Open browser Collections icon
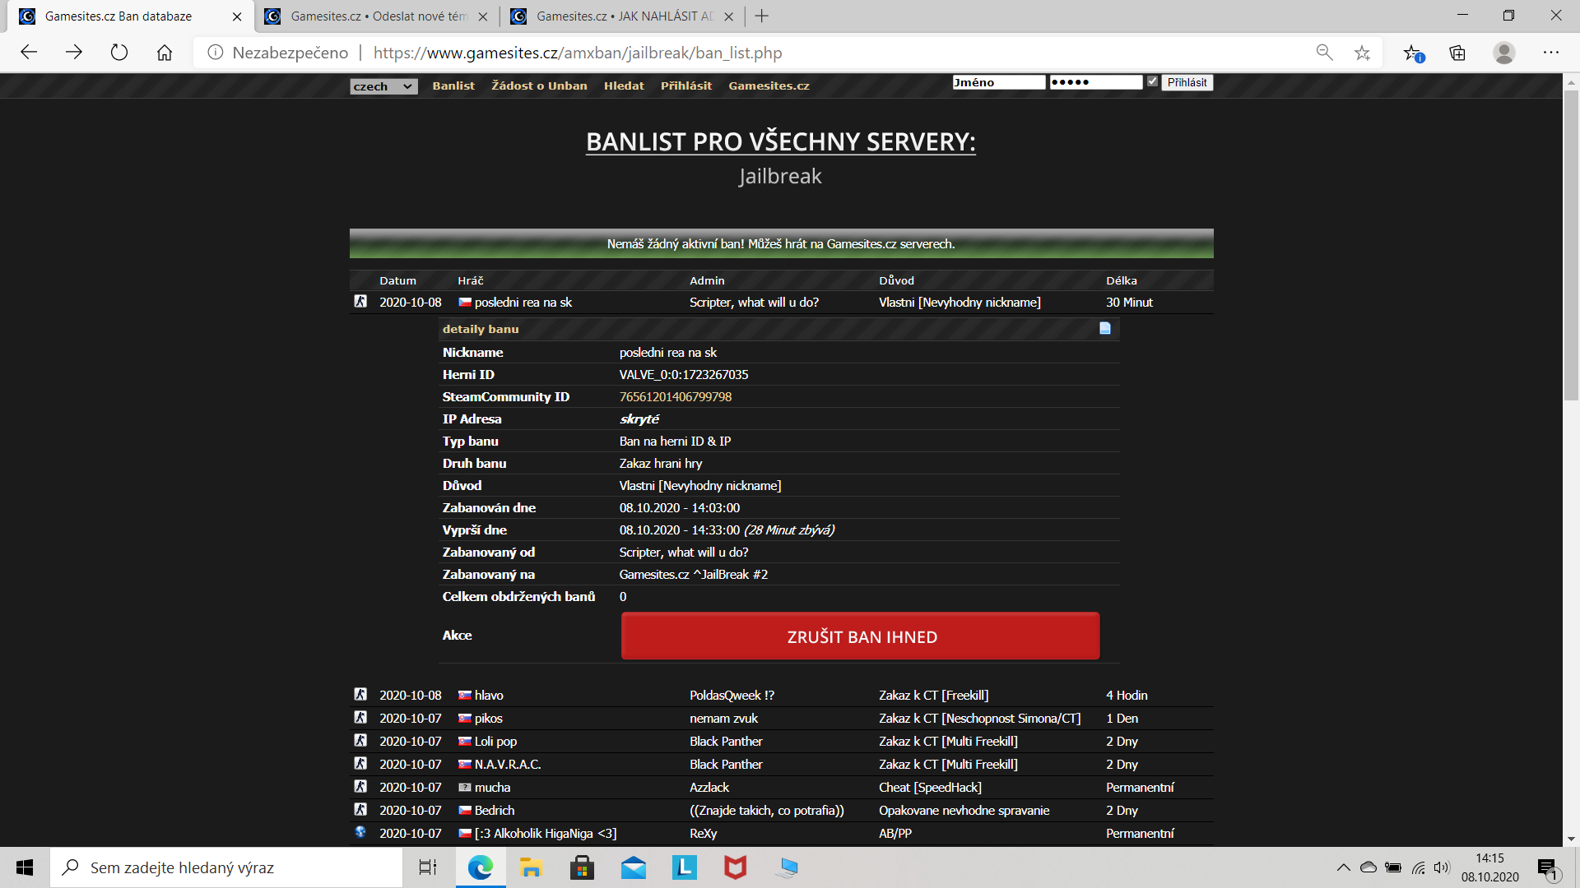The image size is (1580, 888). pos(1457,53)
